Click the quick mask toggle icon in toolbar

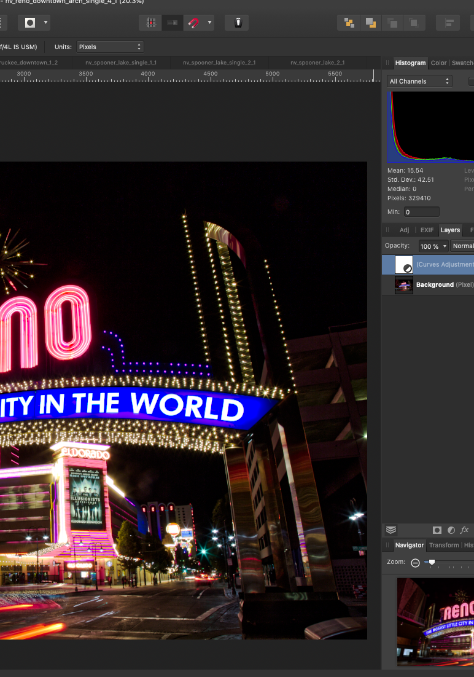[30, 23]
